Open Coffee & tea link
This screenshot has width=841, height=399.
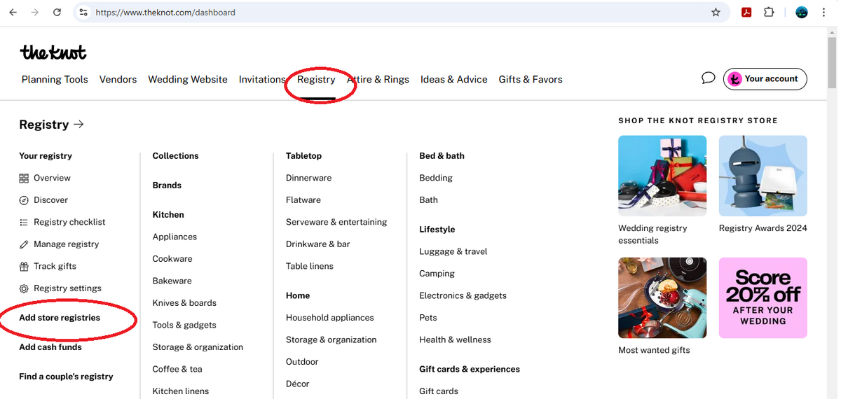(177, 369)
